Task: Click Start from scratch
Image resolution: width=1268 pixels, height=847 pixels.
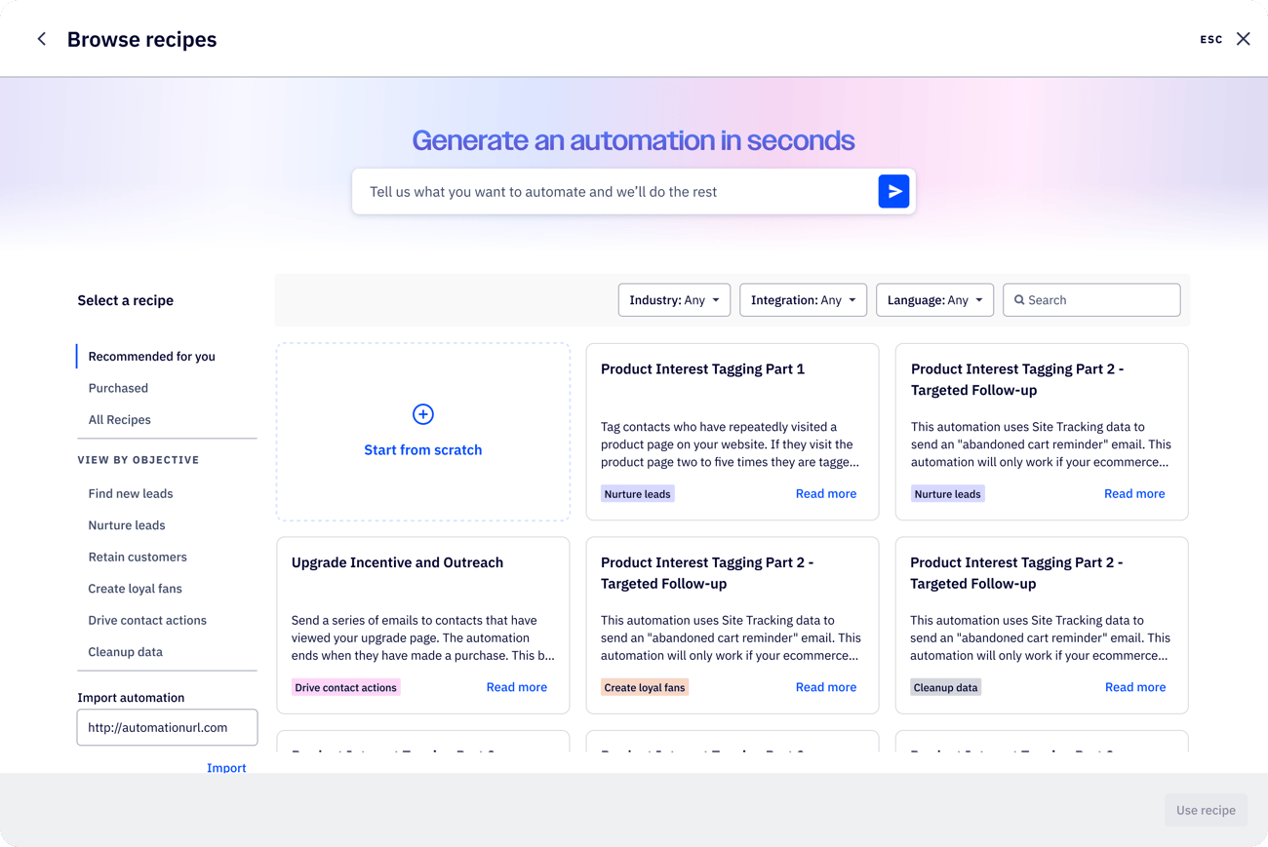Action: click(x=422, y=449)
